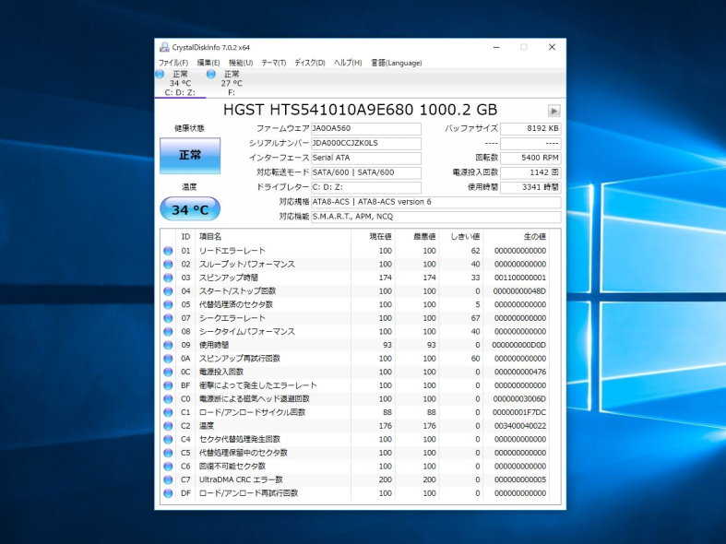Click the status orb for ID C7 row
This screenshot has width=726, height=544.
pyautogui.click(x=168, y=479)
